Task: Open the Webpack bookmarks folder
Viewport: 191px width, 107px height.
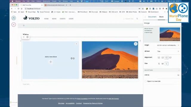Action: 104,12
